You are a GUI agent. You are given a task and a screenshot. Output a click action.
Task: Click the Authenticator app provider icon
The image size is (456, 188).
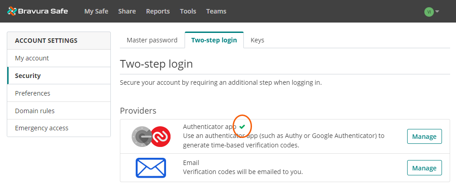click(151, 137)
